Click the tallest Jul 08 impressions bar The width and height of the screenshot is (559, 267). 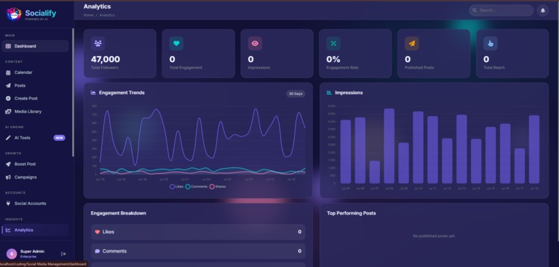coord(389,146)
